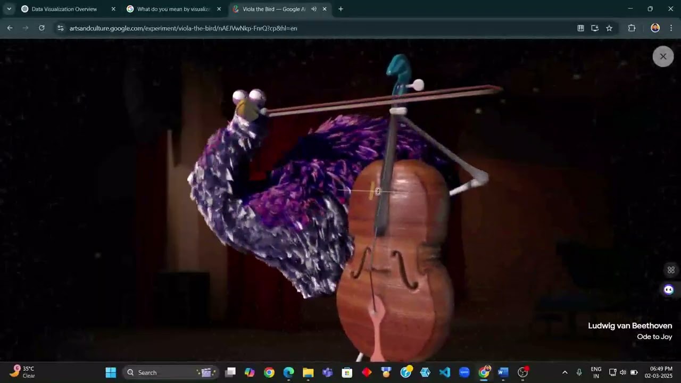Click the purple assistant face icon
This screenshot has height=383, width=681.
pyautogui.click(x=669, y=289)
